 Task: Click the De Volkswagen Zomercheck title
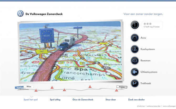(x=44, y=14)
